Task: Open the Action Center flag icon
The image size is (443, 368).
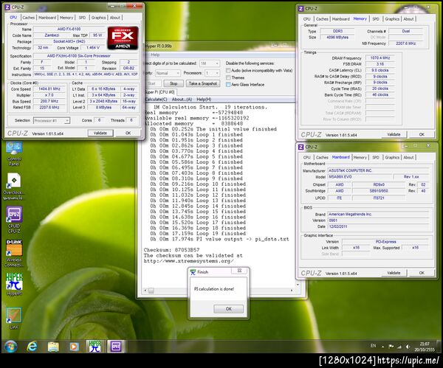Action: click(x=391, y=347)
